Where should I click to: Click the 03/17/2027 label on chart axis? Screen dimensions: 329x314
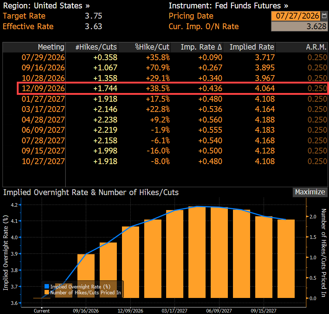coord(175,311)
